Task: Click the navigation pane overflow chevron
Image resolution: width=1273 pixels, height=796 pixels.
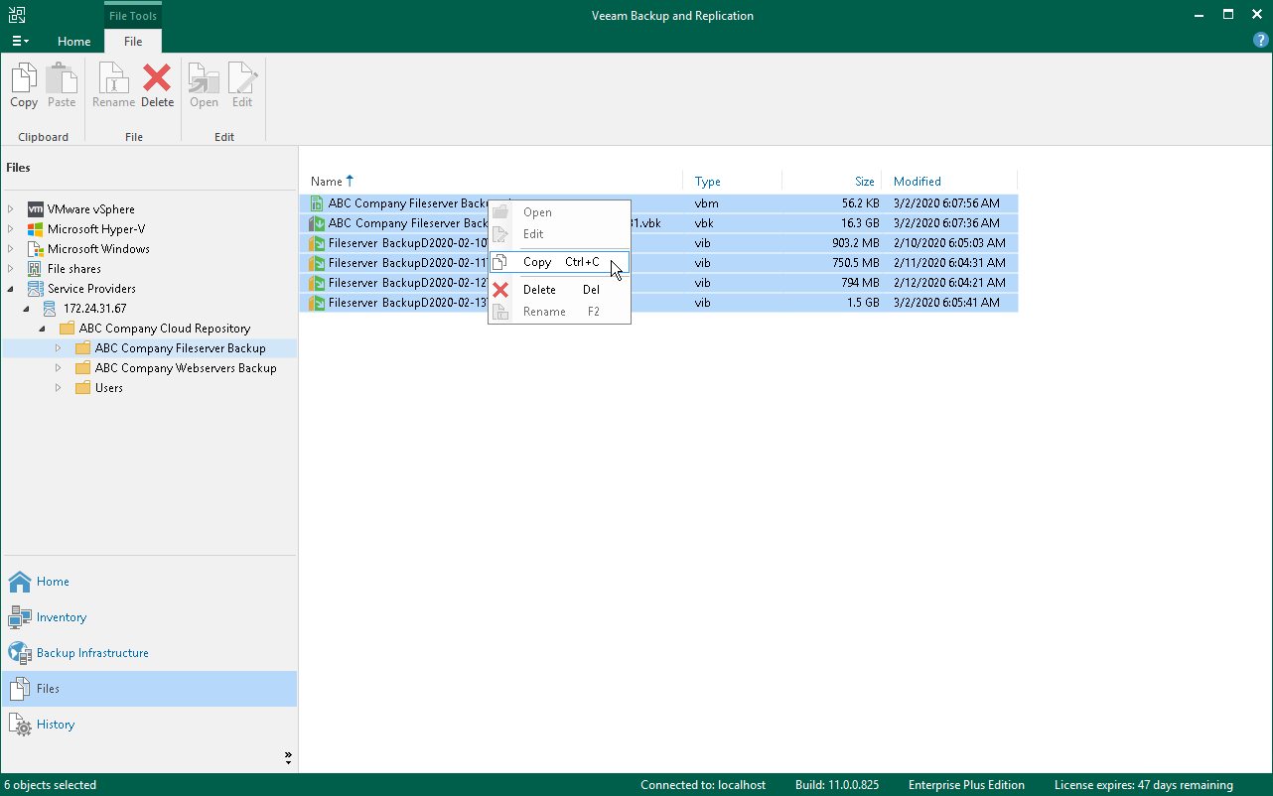Action: point(288,757)
